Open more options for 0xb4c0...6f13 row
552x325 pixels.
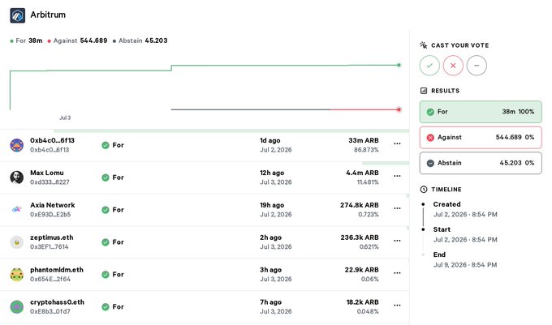pyautogui.click(x=397, y=143)
